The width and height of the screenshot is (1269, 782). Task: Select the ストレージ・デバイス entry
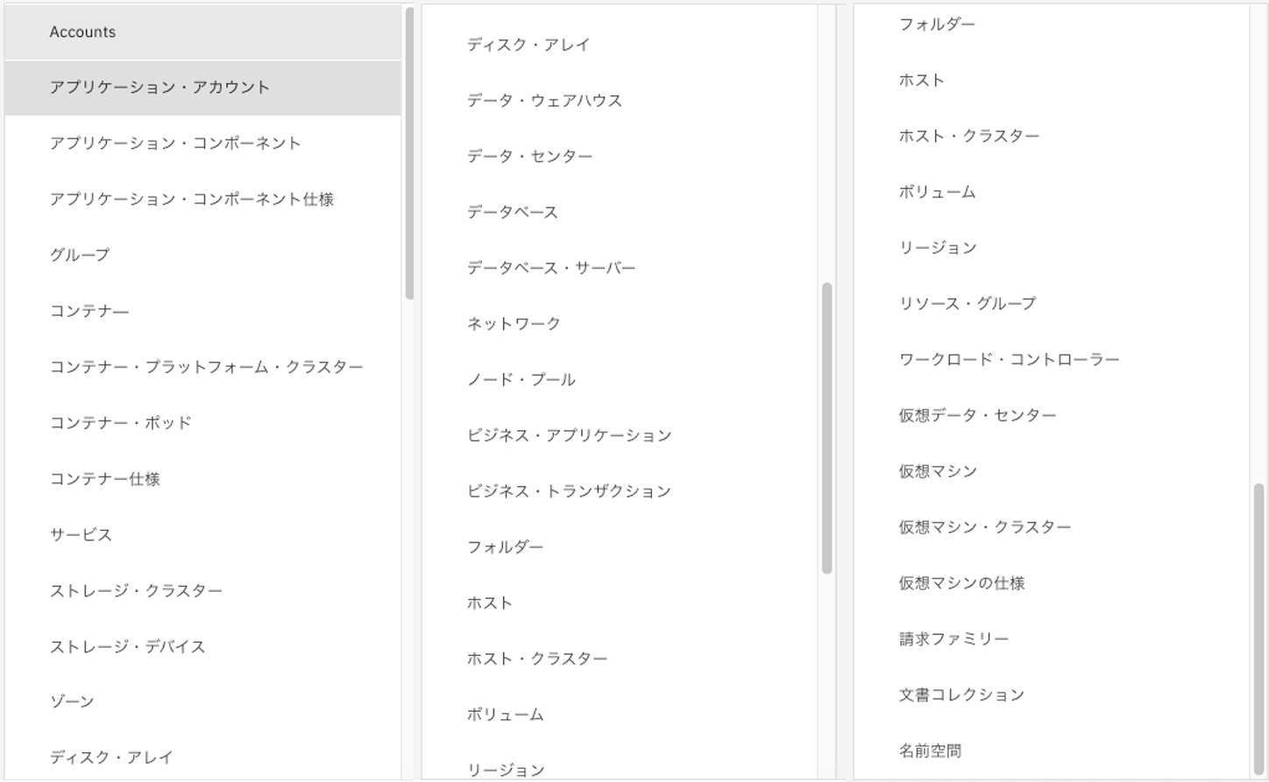[x=127, y=647]
